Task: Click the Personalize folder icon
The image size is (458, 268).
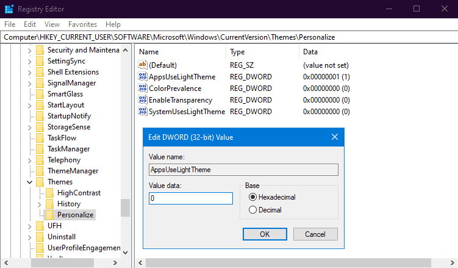Action: click(49, 215)
